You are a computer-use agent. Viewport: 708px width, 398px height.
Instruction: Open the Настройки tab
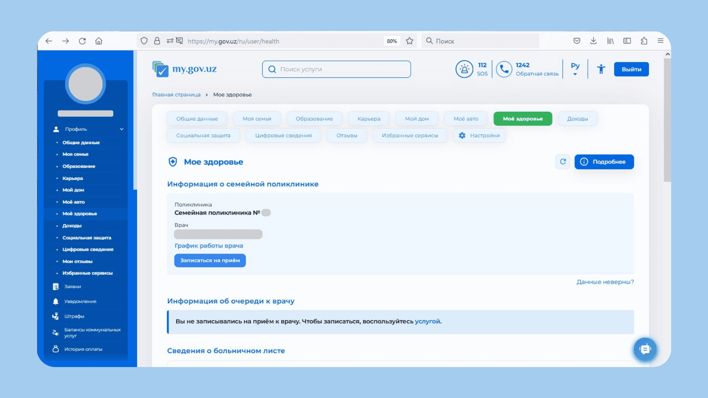479,136
